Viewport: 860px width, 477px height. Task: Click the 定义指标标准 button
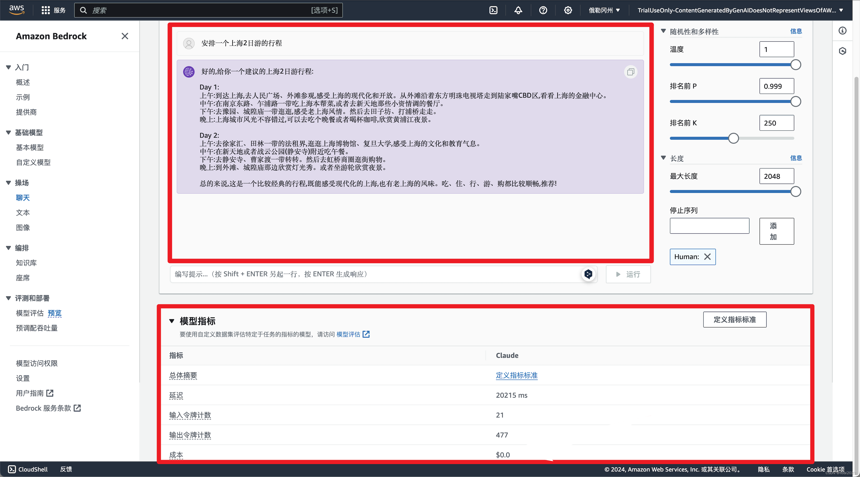pyautogui.click(x=734, y=320)
